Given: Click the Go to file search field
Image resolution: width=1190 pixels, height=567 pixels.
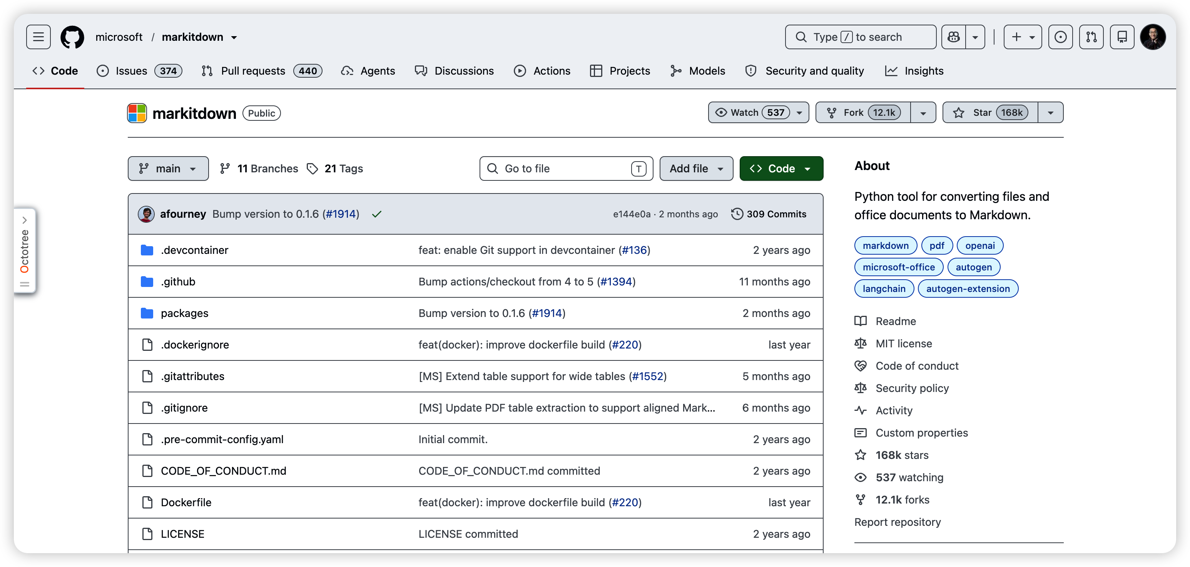Looking at the screenshot, I should click(566, 168).
